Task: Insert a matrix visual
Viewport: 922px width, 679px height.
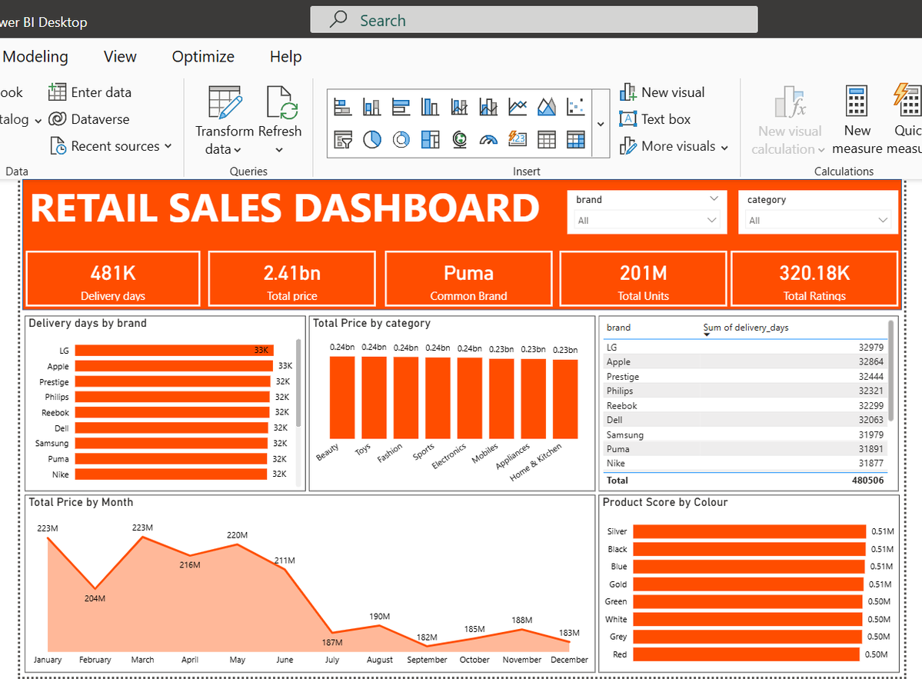Action: [576, 139]
